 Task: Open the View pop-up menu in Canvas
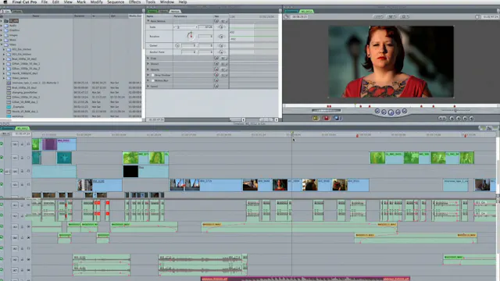(405, 16)
